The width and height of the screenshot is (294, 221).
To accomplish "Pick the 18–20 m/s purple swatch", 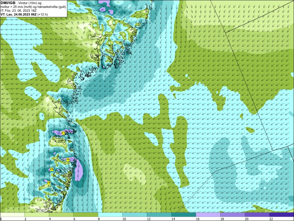I will point(233,215).
